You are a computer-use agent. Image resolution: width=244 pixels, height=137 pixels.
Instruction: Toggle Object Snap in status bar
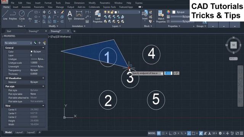click(x=193, y=133)
